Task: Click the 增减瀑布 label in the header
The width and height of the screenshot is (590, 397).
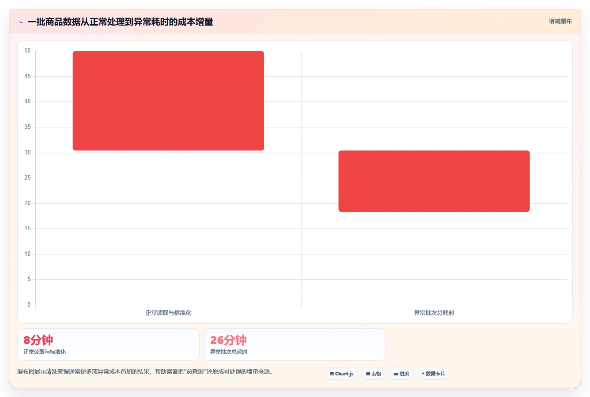Action: click(x=560, y=21)
